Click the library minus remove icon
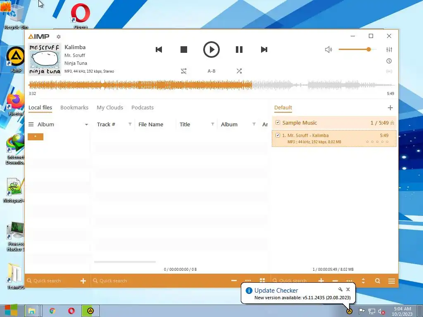This screenshot has height=317, width=423. (234, 281)
